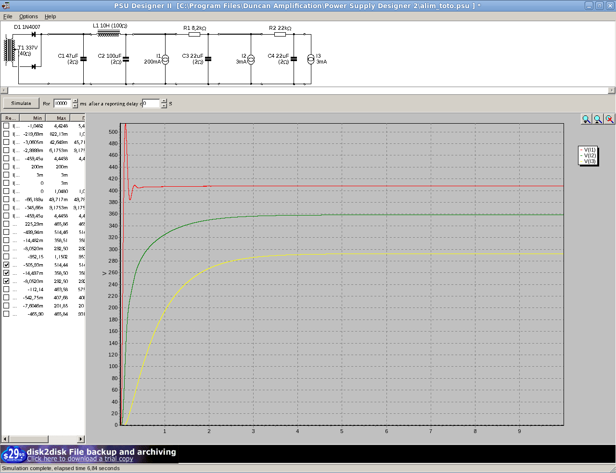Click the reporting delay input field
The image size is (616, 473).
pyautogui.click(x=151, y=103)
